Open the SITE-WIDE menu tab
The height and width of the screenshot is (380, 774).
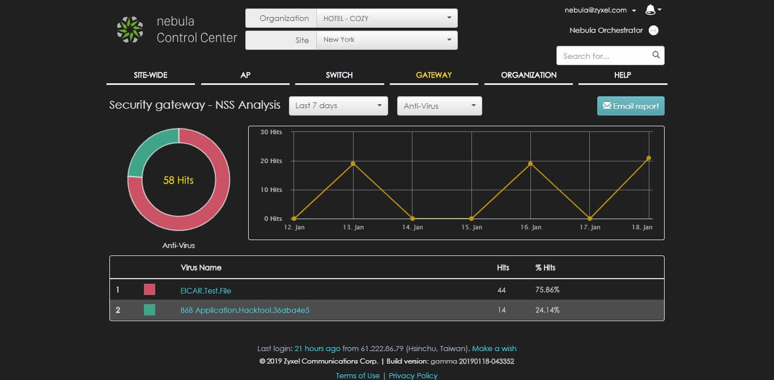(150, 75)
